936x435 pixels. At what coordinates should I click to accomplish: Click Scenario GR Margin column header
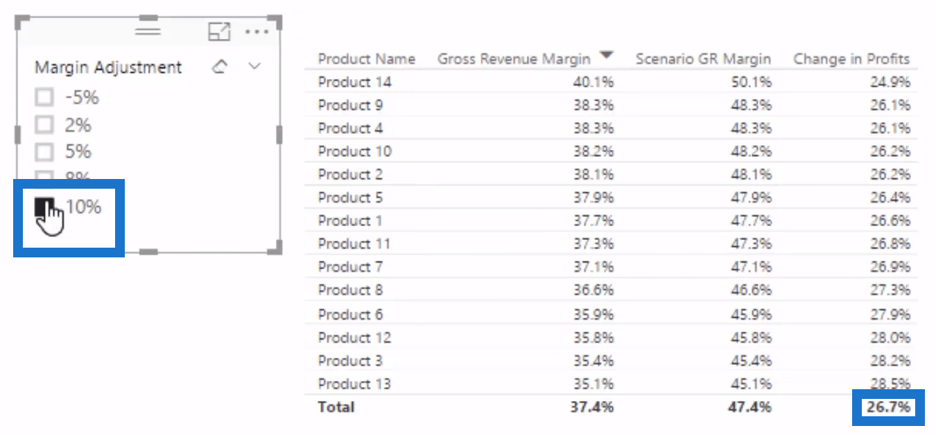703,59
